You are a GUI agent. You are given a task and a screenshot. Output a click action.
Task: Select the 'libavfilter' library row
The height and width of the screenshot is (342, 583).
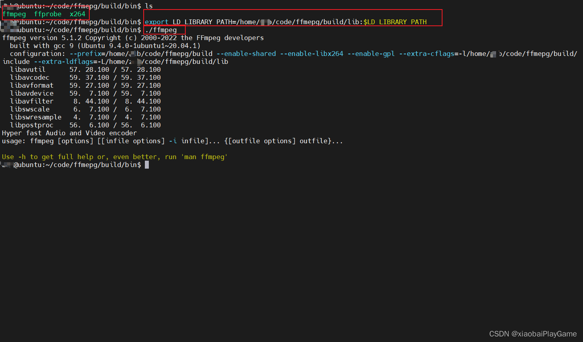[85, 102]
